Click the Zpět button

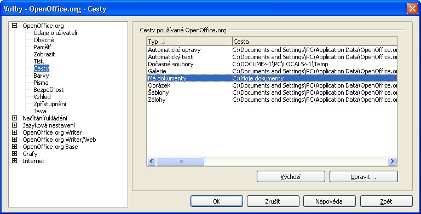(387, 201)
